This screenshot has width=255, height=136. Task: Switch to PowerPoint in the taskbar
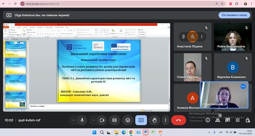click(160, 132)
